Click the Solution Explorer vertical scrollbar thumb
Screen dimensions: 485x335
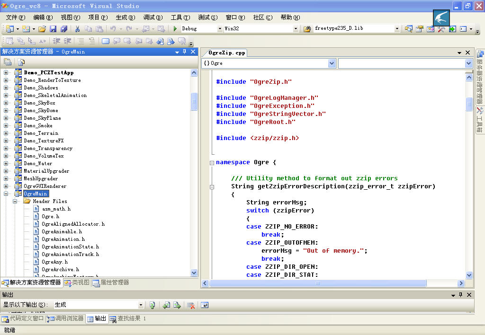pyautogui.click(x=194, y=101)
